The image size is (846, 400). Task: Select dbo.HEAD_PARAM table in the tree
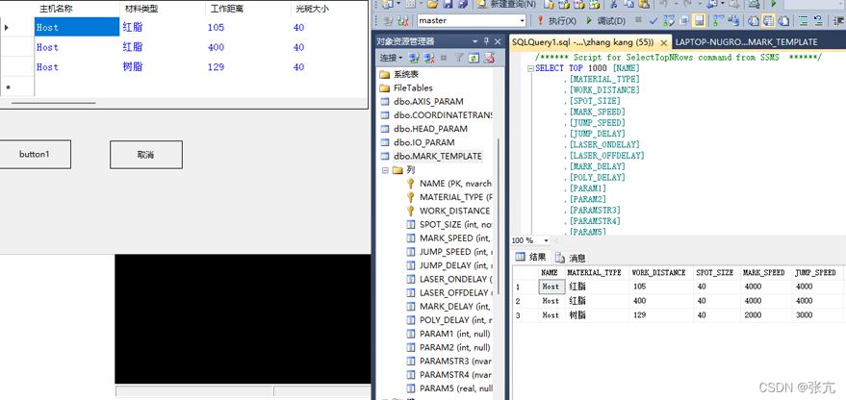tap(430, 129)
